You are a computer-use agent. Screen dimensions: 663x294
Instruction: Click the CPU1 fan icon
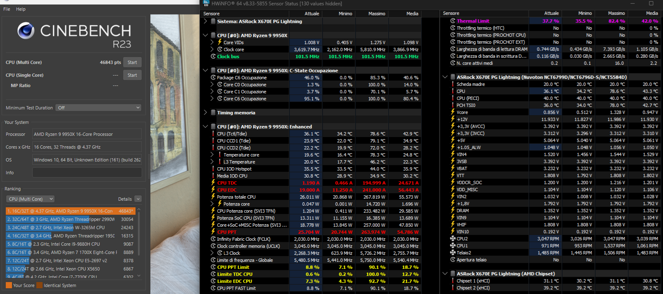[453, 246]
